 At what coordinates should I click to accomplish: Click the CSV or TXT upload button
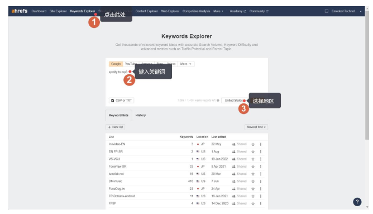[x=121, y=101]
